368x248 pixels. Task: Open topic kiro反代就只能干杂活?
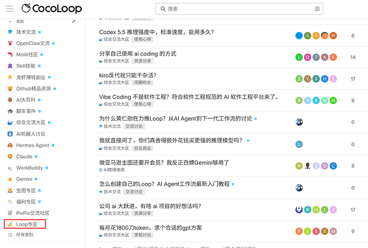pyautogui.click(x=128, y=75)
